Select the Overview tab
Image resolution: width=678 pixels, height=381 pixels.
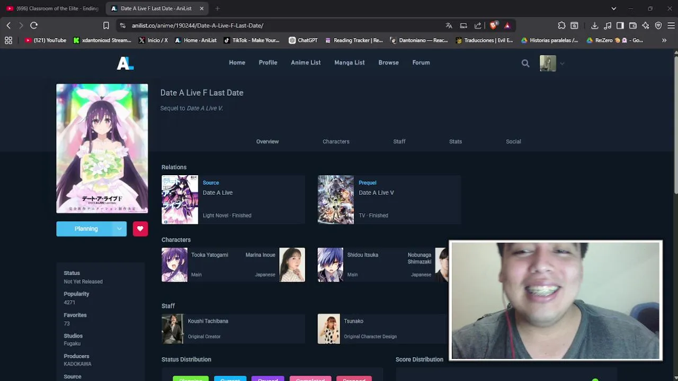pyautogui.click(x=267, y=141)
